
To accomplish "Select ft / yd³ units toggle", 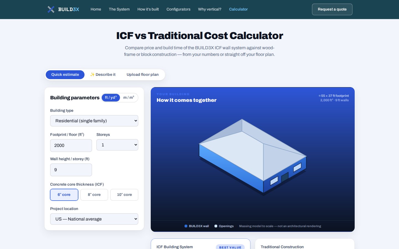I will point(111,98).
